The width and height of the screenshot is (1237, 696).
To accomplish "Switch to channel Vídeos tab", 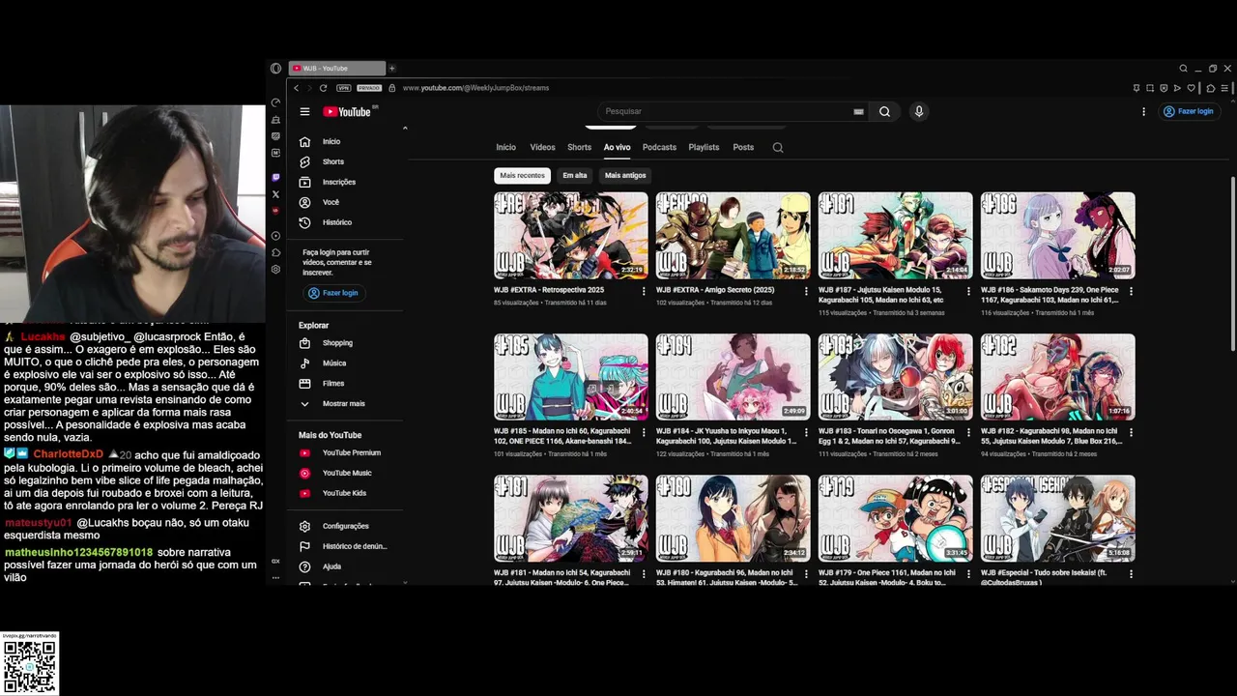I will pos(542,148).
